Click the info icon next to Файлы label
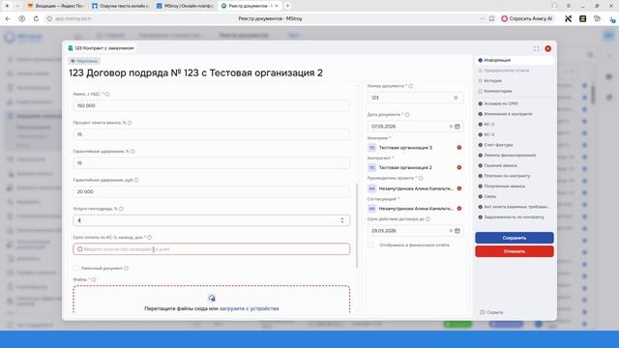The width and height of the screenshot is (619, 348). 94,279
